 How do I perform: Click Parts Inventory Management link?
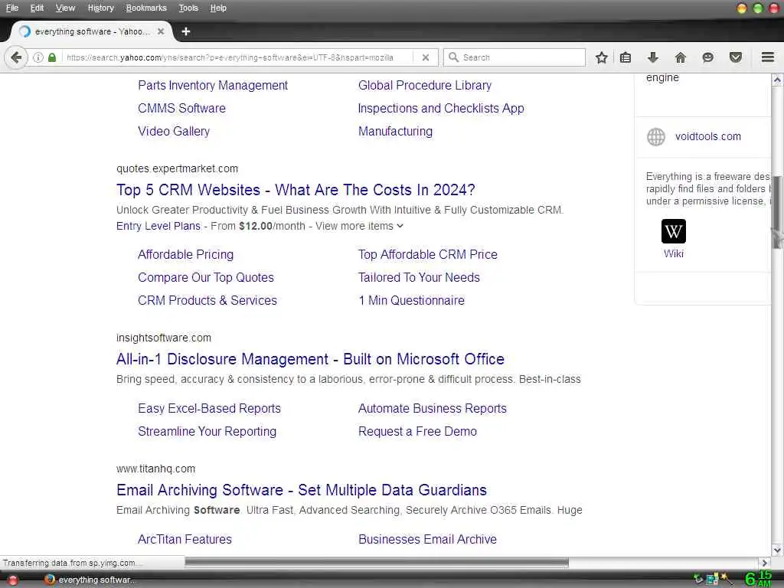(213, 86)
